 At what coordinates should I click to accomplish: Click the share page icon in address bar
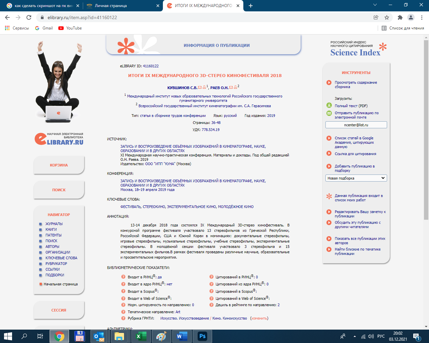point(376,17)
